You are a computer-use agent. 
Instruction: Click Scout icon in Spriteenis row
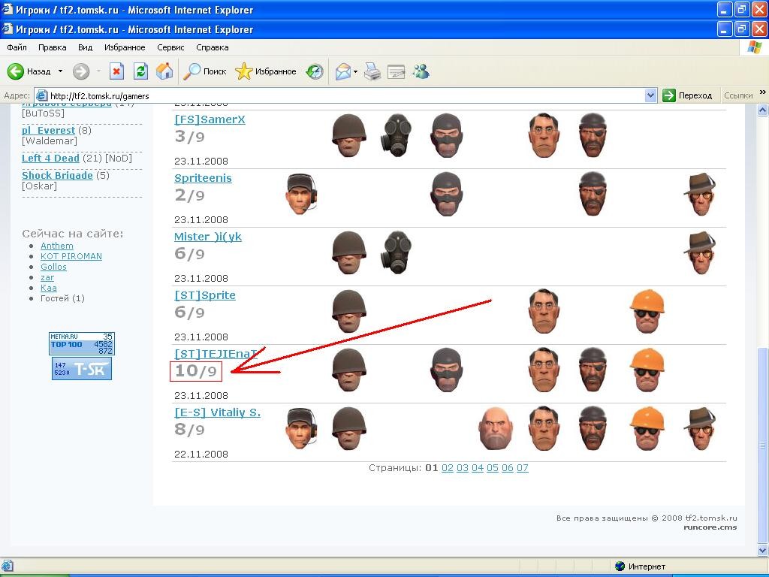click(x=301, y=195)
